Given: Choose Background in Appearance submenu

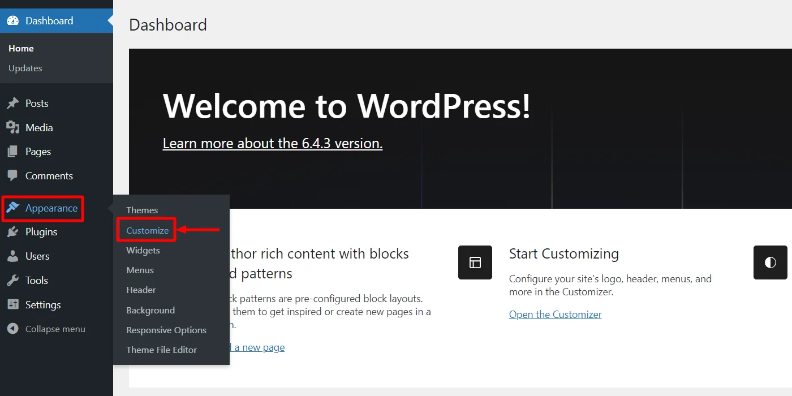Looking at the screenshot, I should (150, 311).
